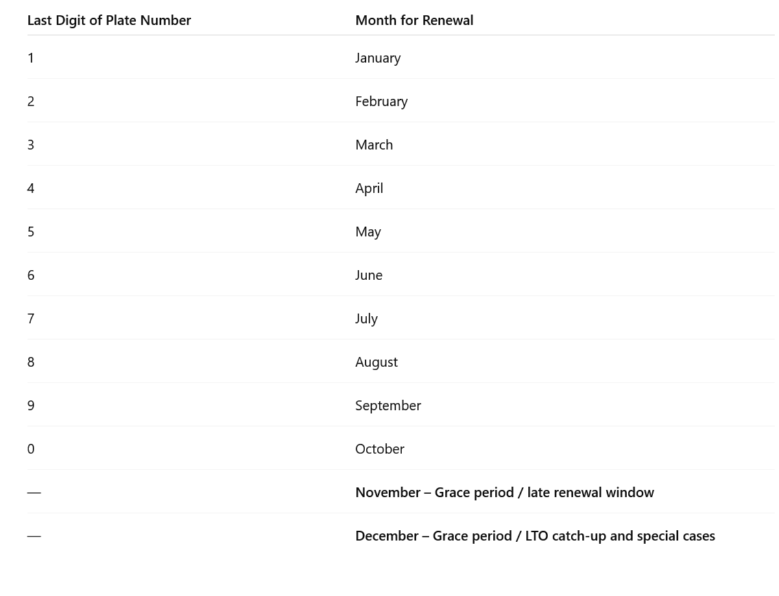
Task: Click the October renewal month cell
Action: [x=379, y=449]
